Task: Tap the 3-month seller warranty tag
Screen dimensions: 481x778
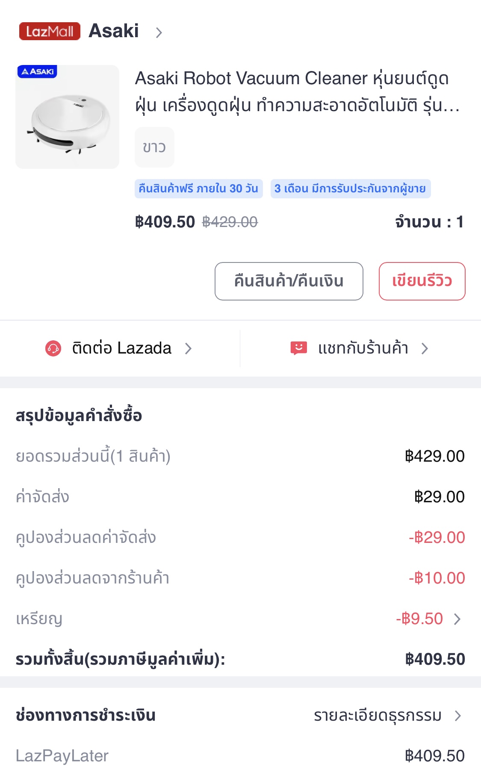Action: (x=350, y=189)
